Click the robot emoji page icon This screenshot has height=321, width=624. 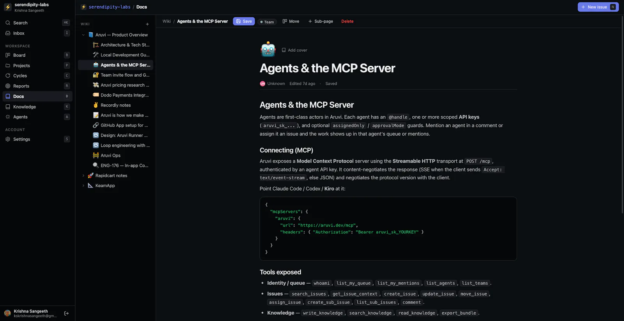(x=268, y=49)
